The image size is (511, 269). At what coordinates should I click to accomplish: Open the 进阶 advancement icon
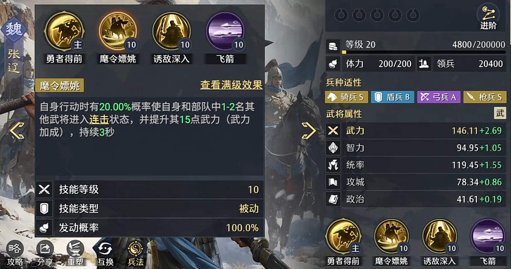point(488,18)
